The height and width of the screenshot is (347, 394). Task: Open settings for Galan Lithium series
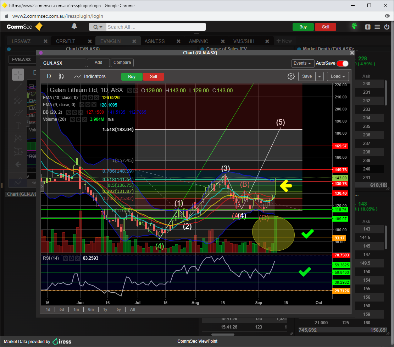coord(136,90)
